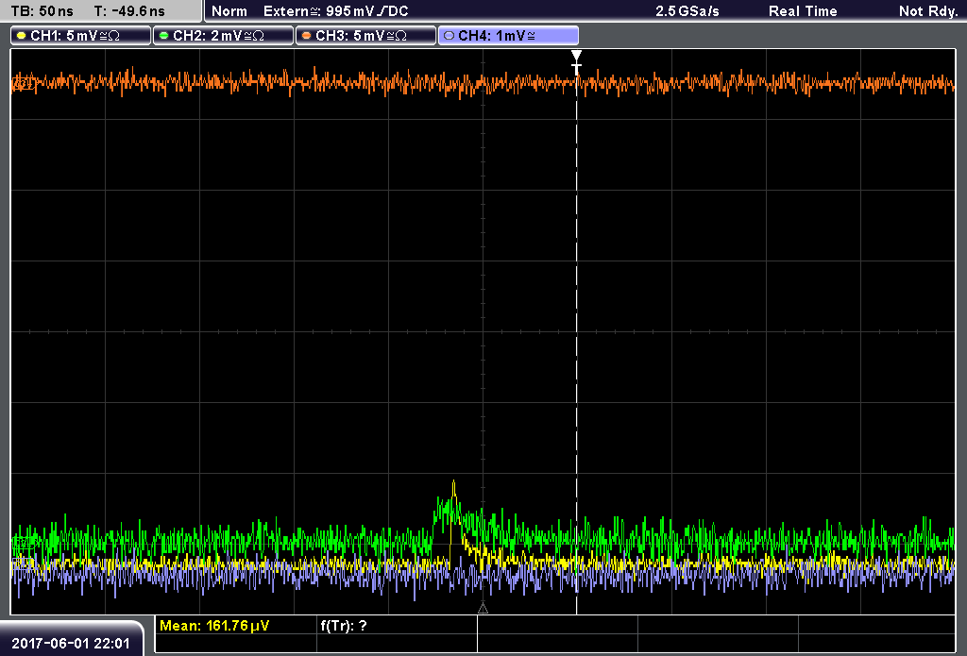Select the CH1 5 mV channel tab
967x656 pixels.
click(81, 36)
